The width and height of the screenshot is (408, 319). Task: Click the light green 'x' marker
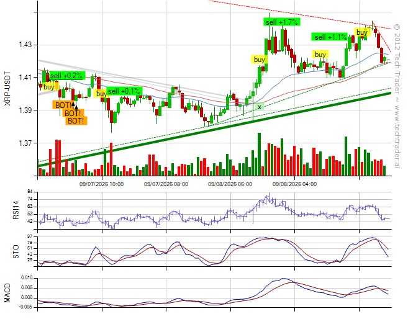pyautogui.click(x=259, y=107)
